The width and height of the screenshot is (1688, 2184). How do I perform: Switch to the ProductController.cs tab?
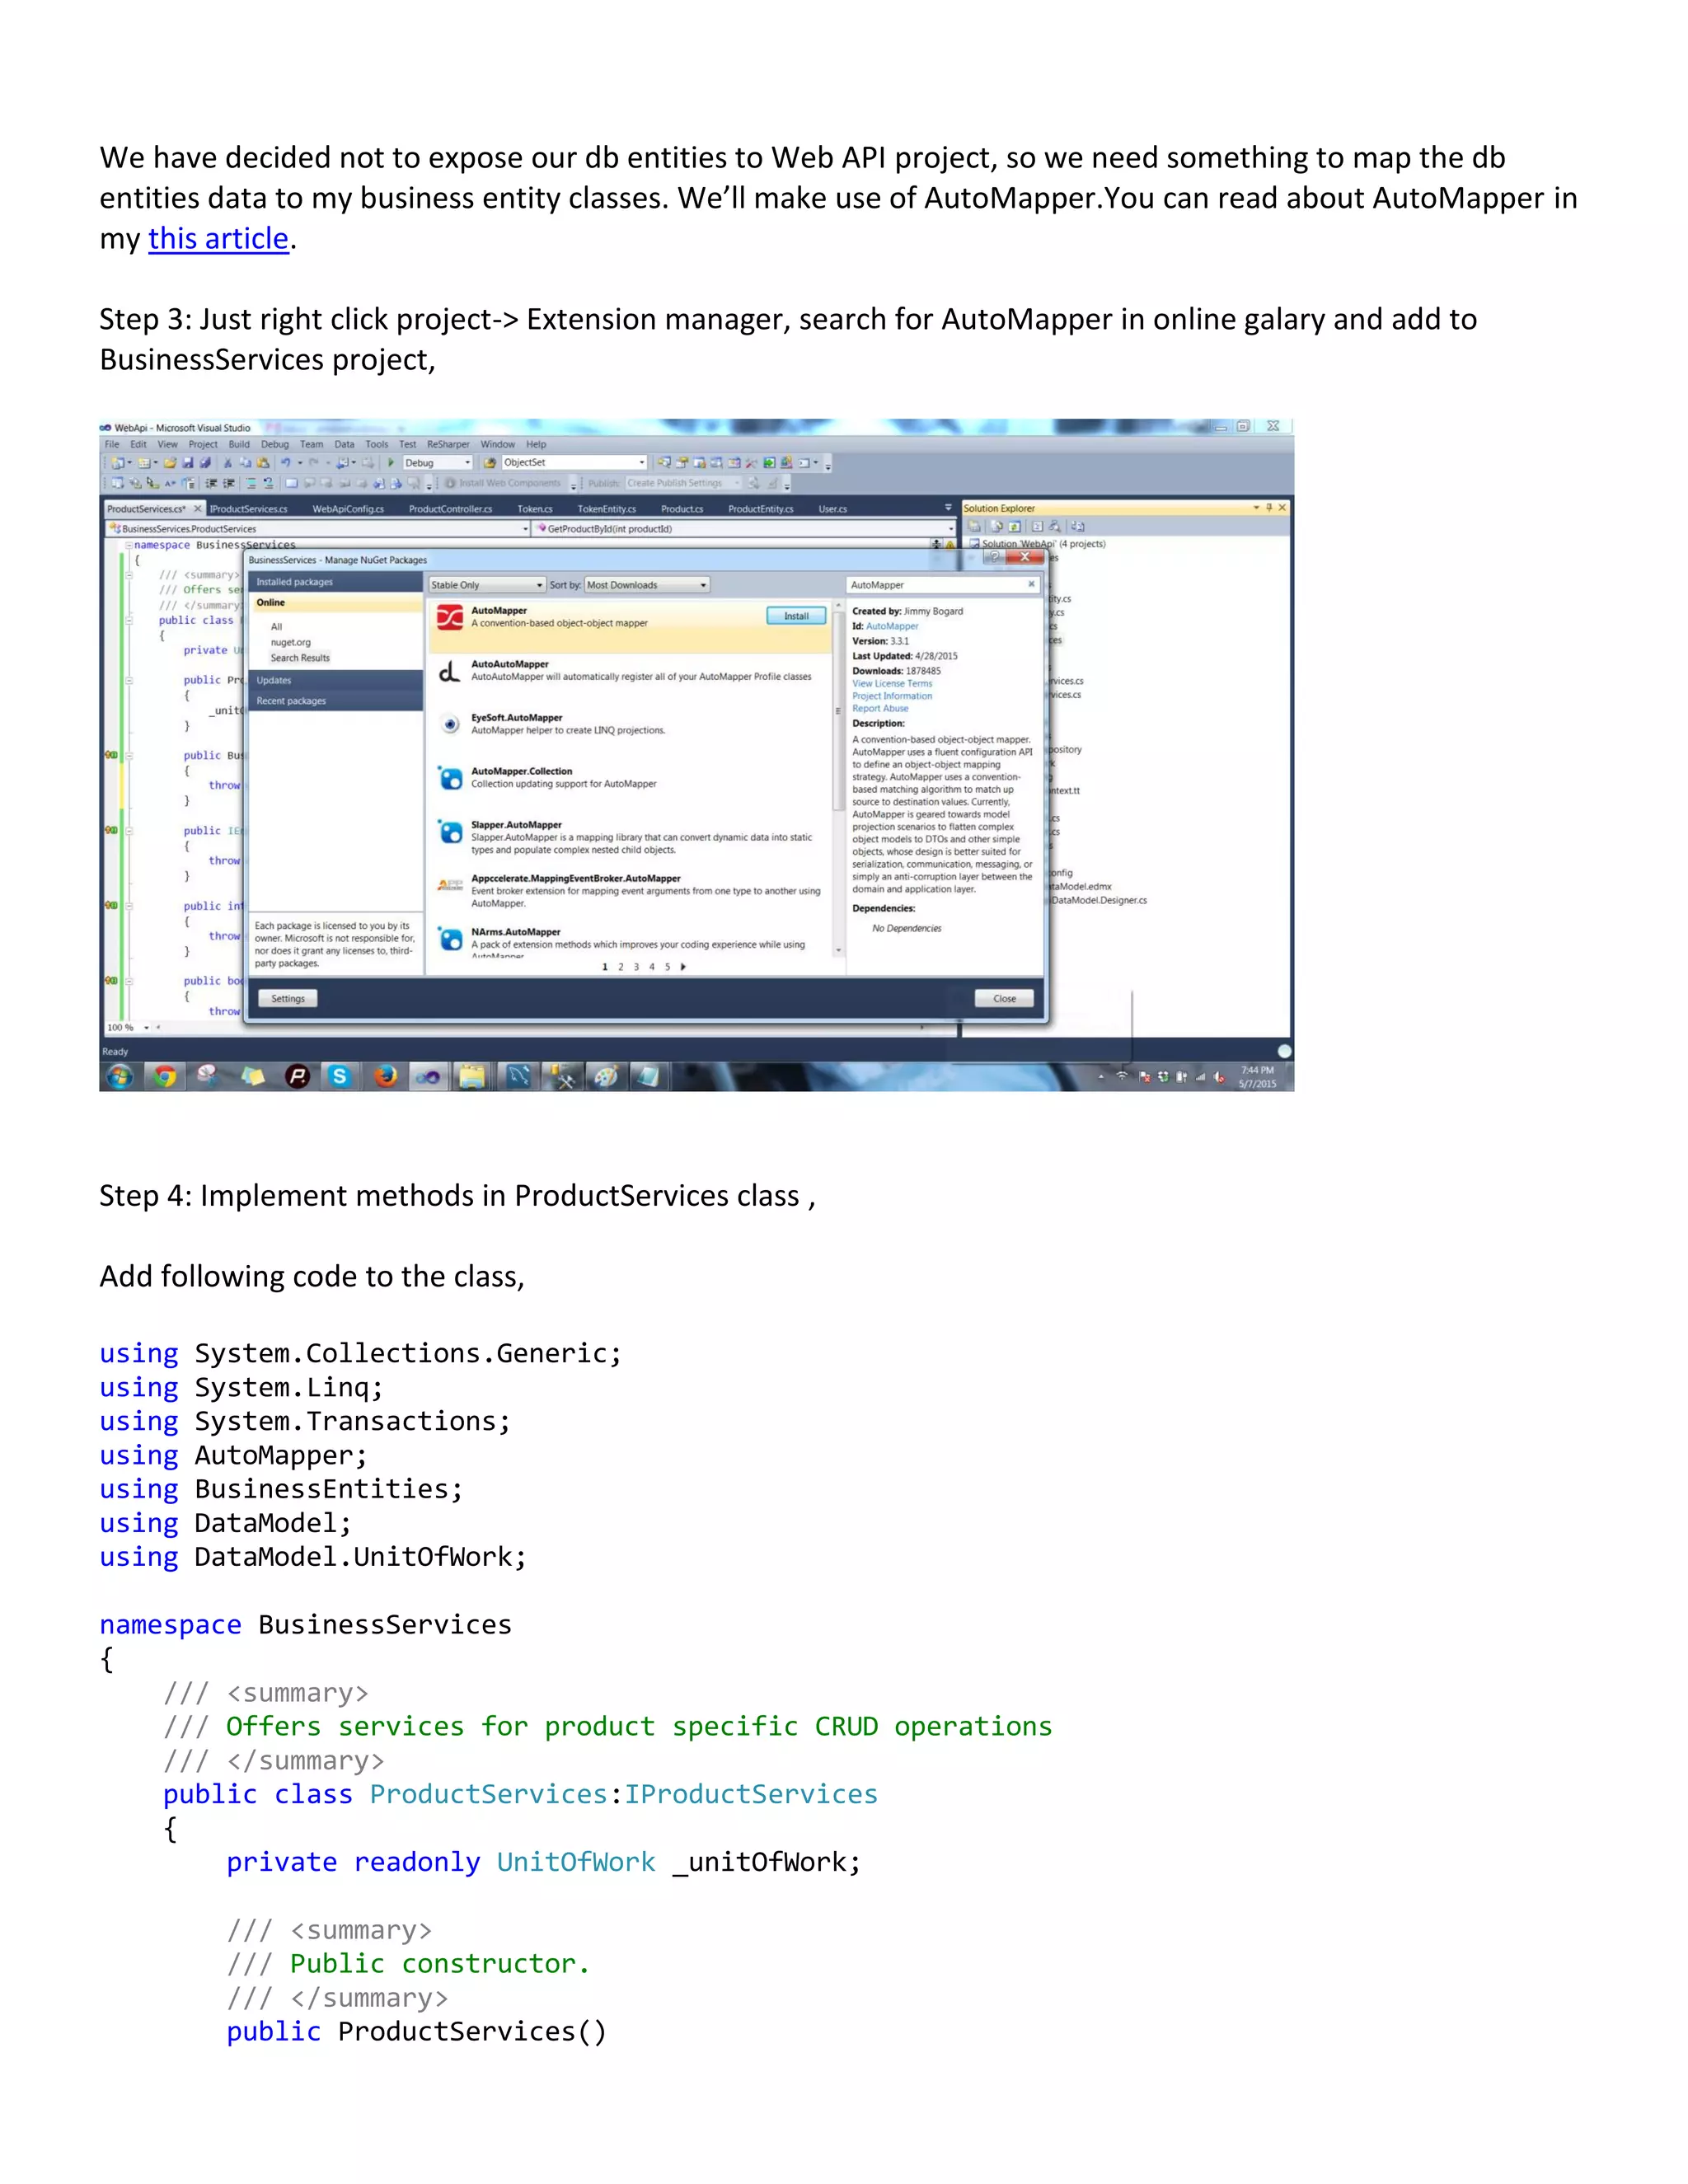[x=450, y=509]
